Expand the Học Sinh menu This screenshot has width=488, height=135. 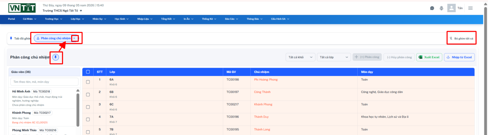[x=122, y=19]
